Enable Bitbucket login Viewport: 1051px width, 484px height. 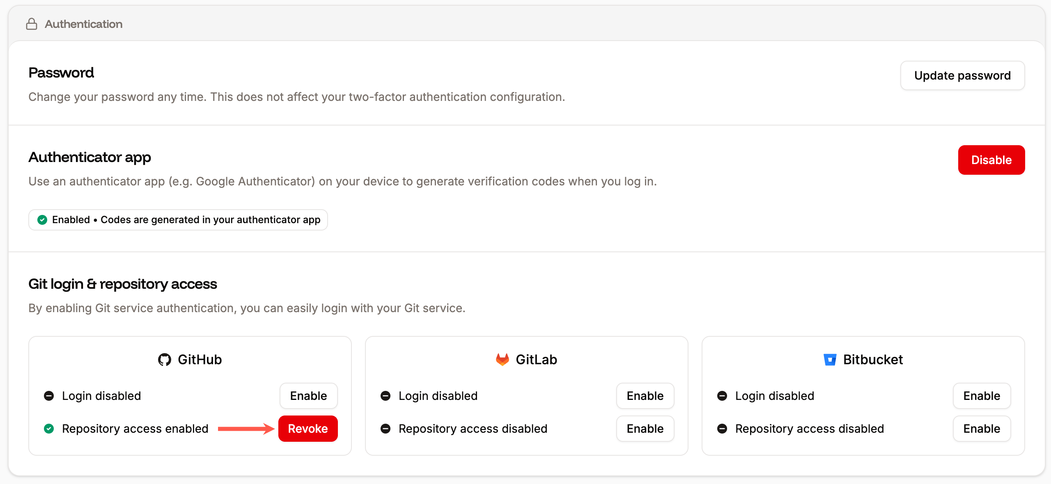pyautogui.click(x=982, y=395)
